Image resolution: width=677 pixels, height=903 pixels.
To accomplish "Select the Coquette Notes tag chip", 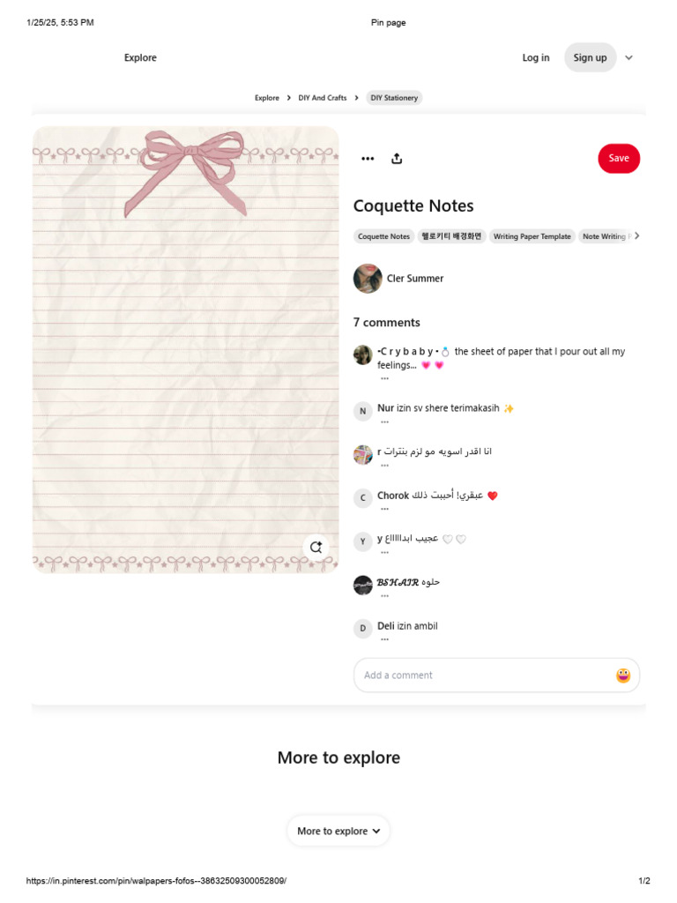I will [383, 236].
